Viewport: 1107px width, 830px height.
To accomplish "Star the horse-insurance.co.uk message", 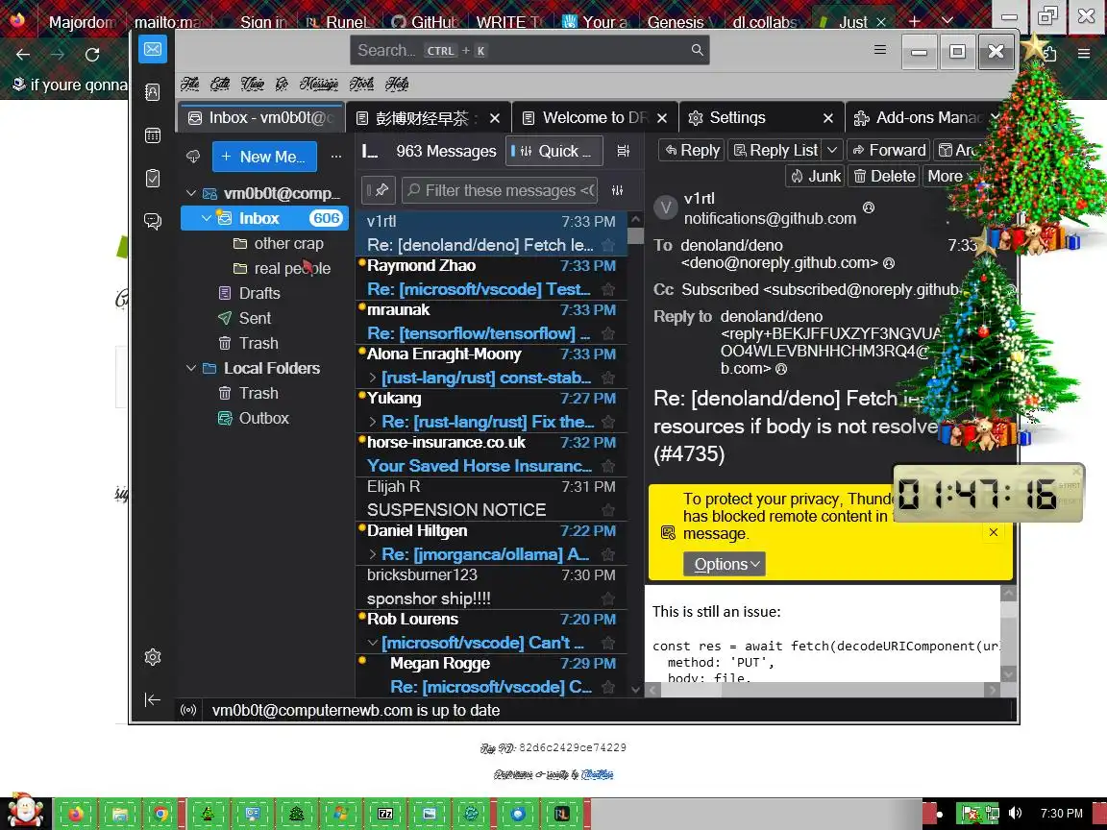I will (x=608, y=466).
